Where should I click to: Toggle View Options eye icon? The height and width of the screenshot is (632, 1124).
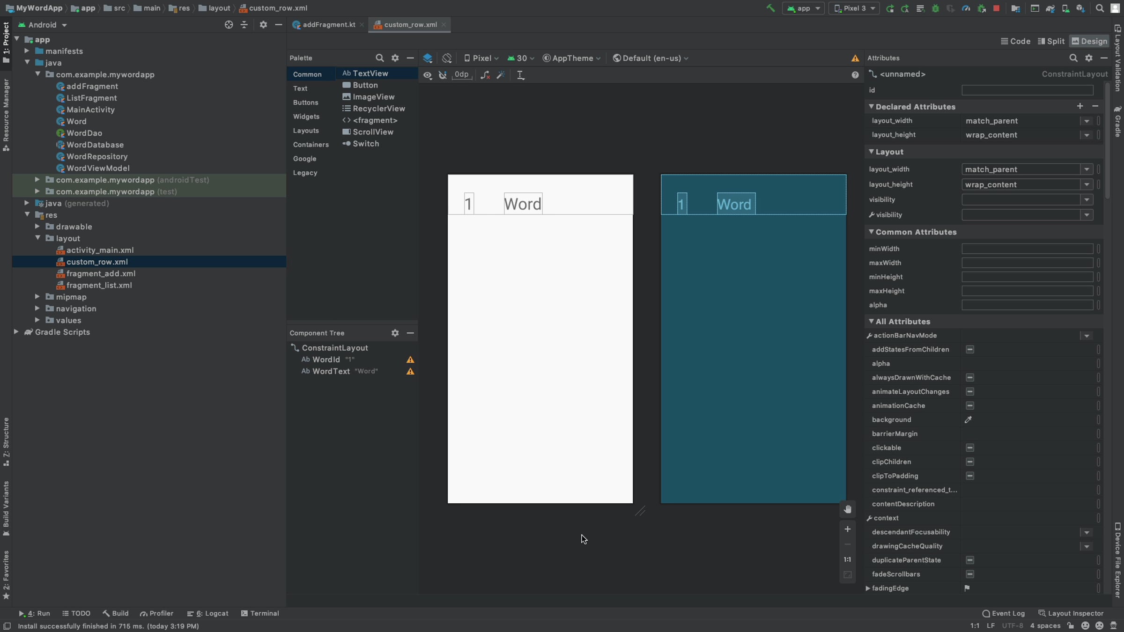pos(427,75)
